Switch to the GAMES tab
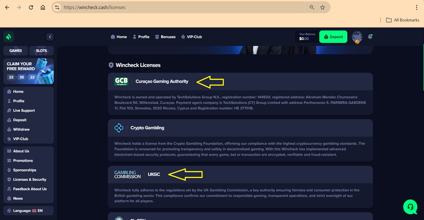 pos(16,51)
